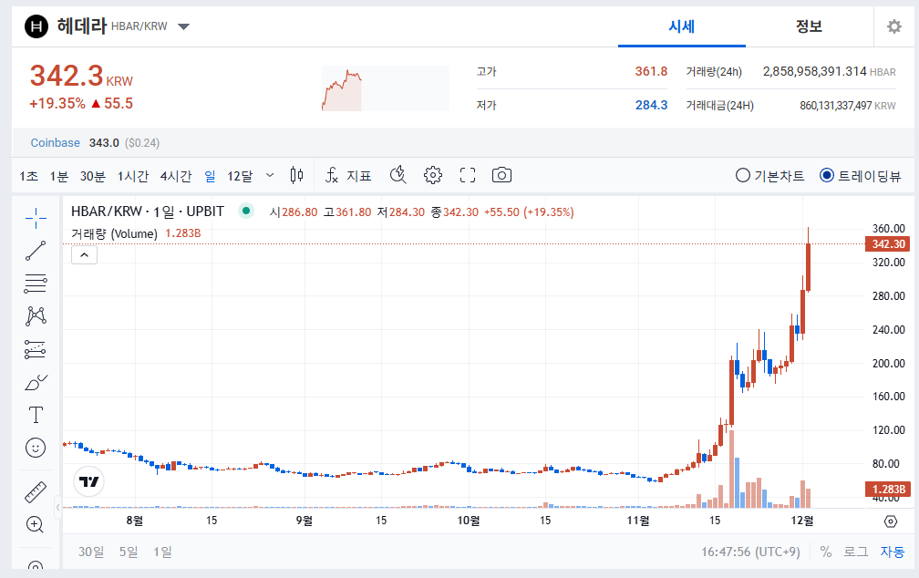The width and height of the screenshot is (919, 578).
Task: Click the 12월 date label on time axis
Action: 801,520
